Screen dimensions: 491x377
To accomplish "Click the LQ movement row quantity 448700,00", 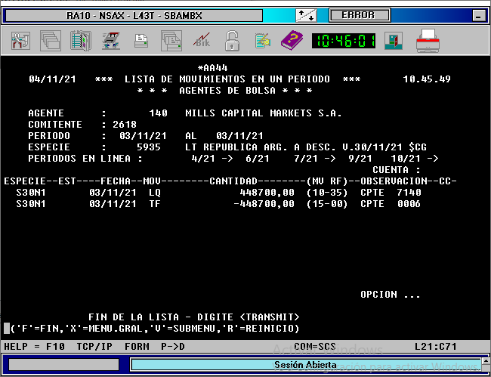I will pyautogui.click(x=267, y=192).
